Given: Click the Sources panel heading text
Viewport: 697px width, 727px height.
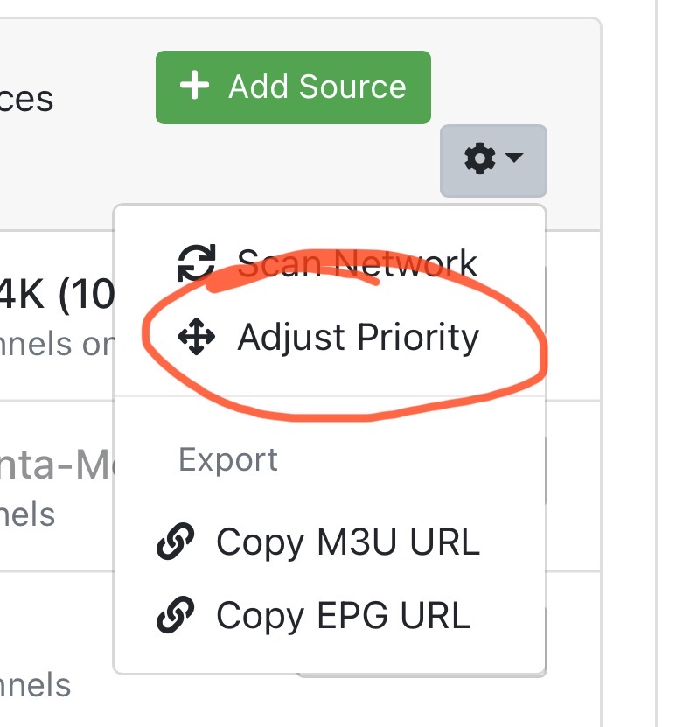Looking at the screenshot, I should tap(26, 99).
